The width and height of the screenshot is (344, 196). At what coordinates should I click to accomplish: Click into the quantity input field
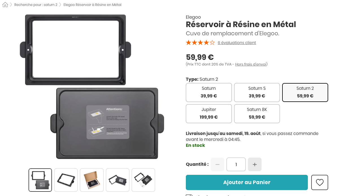click(x=236, y=164)
